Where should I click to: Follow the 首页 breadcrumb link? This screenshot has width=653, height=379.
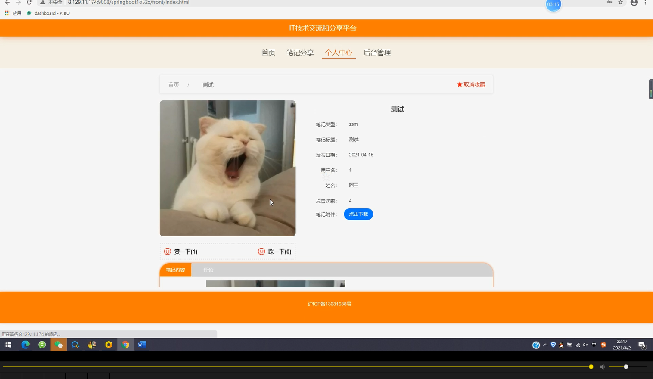tap(174, 85)
